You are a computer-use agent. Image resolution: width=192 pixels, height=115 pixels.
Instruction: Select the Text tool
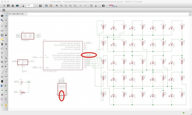point(6,72)
